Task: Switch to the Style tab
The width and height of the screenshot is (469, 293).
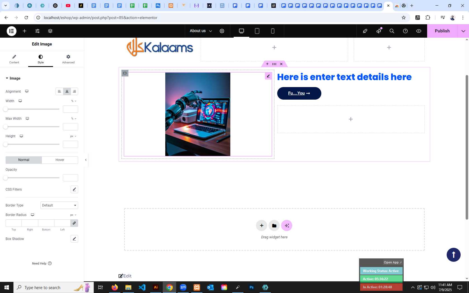Action: [40, 59]
